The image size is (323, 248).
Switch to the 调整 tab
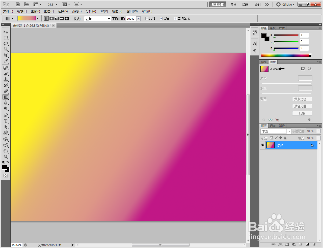(264, 62)
